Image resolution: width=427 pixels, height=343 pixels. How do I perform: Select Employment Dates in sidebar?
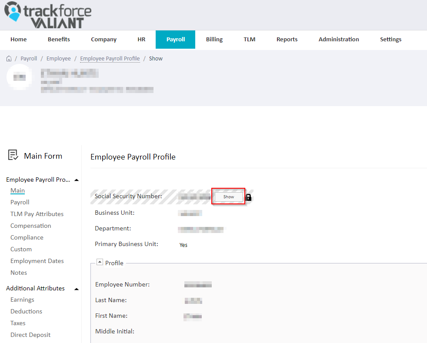pos(37,261)
